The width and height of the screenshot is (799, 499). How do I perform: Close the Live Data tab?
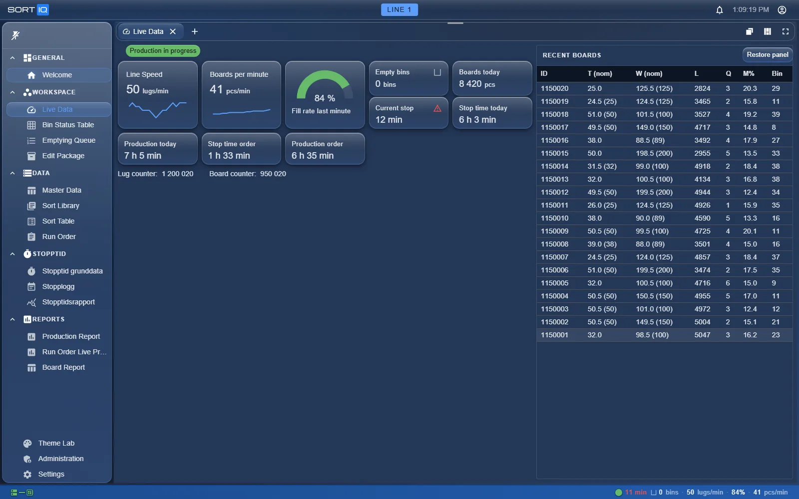[173, 31]
